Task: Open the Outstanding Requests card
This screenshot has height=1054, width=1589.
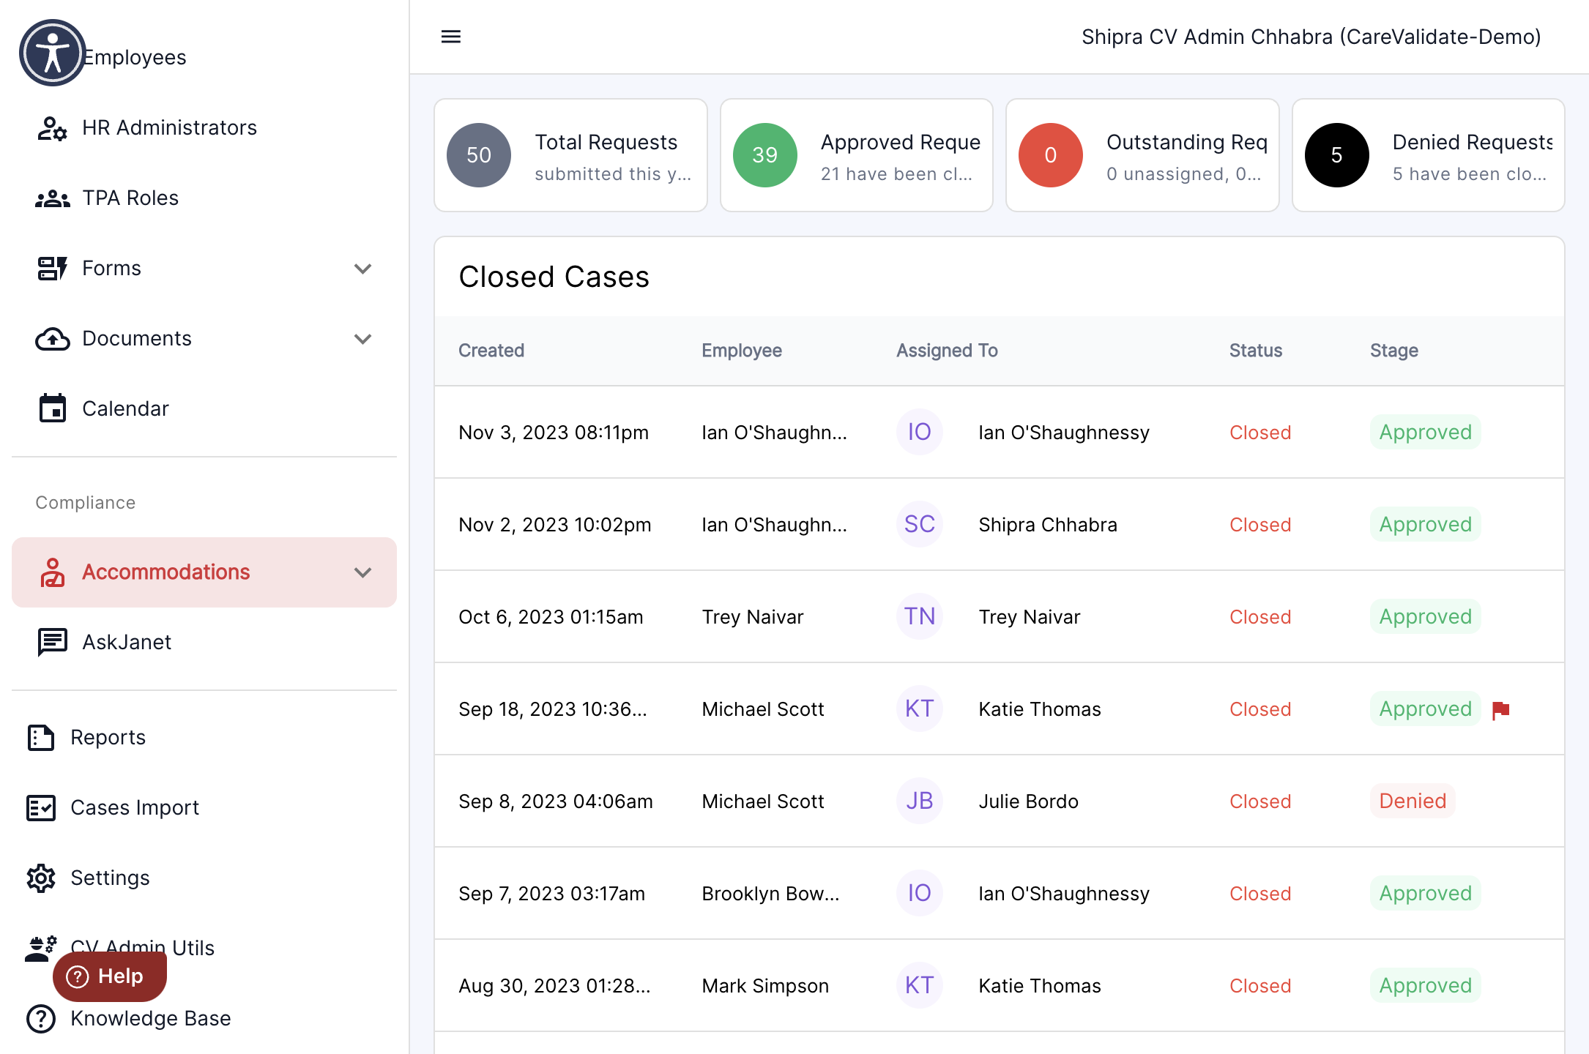Action: pos(1142,155)
